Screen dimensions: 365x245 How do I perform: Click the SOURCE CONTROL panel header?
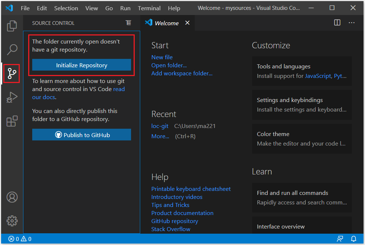coord(53,23)
